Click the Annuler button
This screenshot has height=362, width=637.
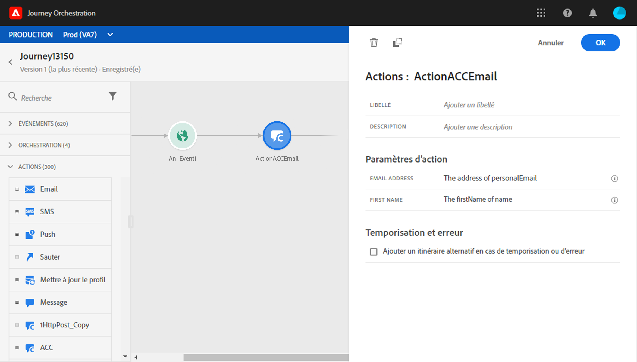551,43
